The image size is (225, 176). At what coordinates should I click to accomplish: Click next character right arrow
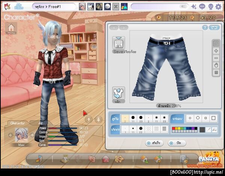coord(32,135)
